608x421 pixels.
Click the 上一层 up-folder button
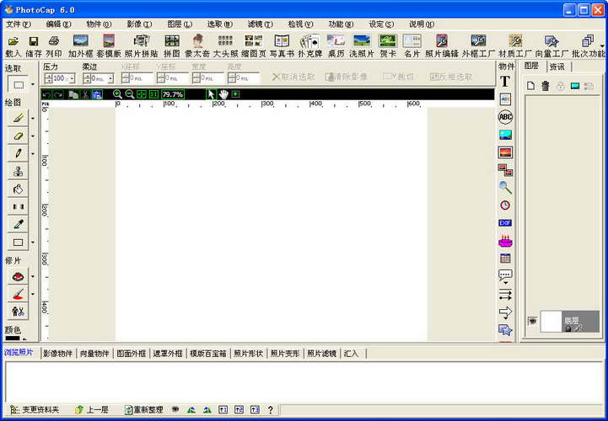tap(92, 409)
